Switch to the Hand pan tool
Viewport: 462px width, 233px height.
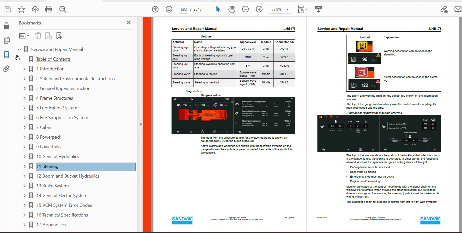(232, 9)
